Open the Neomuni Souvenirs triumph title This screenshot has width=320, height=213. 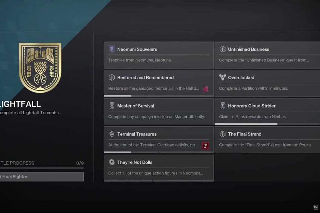tap(137, 49)
